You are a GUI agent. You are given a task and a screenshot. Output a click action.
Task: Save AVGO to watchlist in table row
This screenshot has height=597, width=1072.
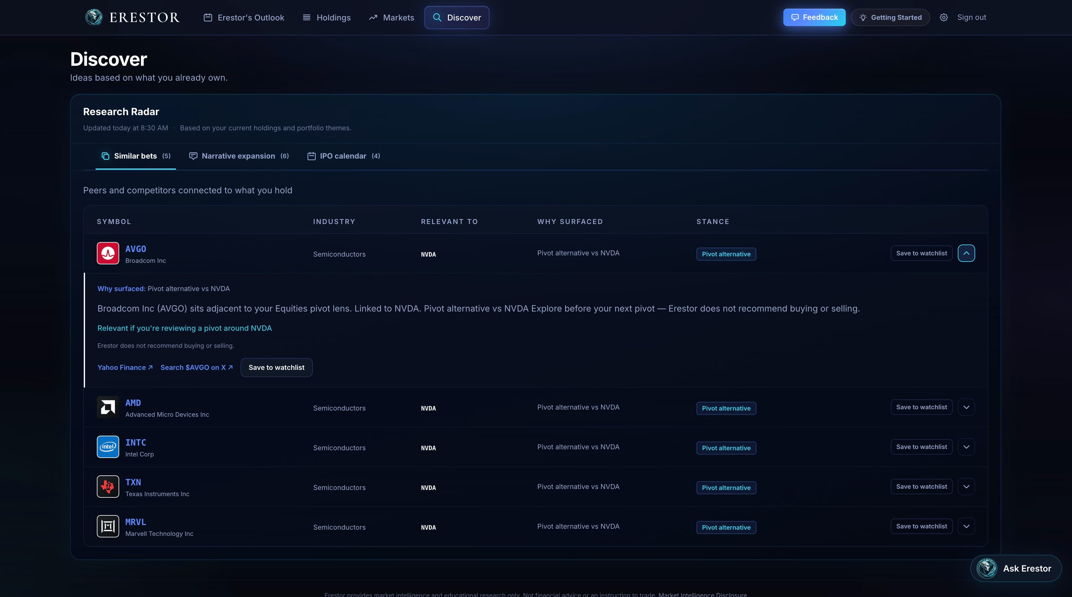[921, 253]
